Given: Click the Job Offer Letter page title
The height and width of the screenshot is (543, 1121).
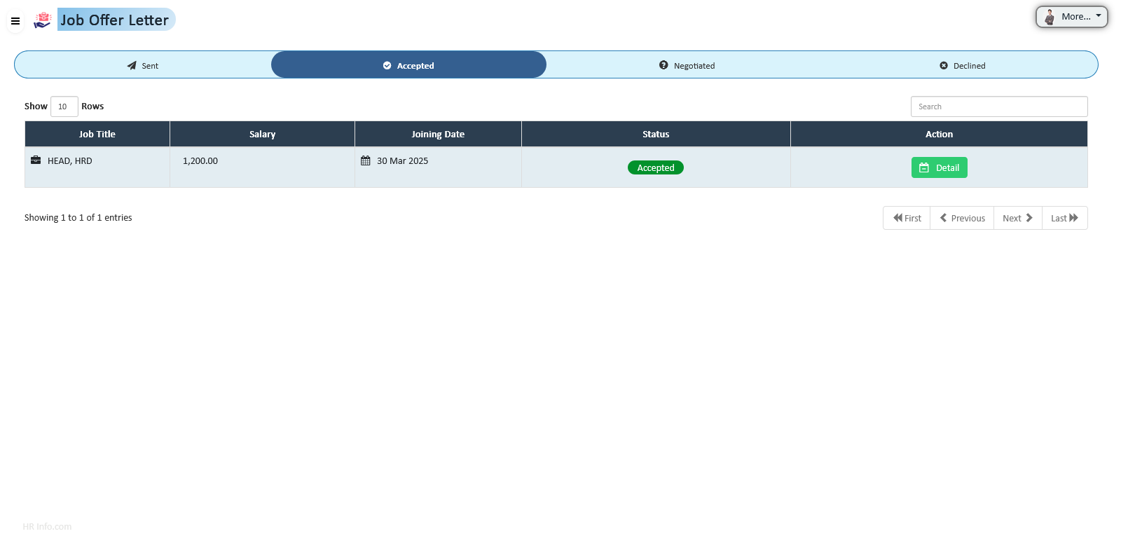Looking at the screenshot, I should coord(114,20).
